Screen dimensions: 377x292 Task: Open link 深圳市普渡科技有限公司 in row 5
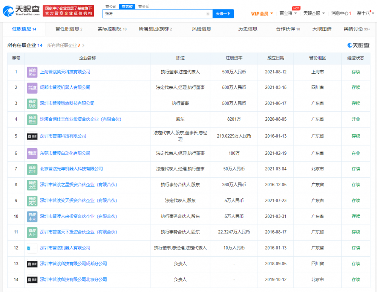[x=63, y=136]
